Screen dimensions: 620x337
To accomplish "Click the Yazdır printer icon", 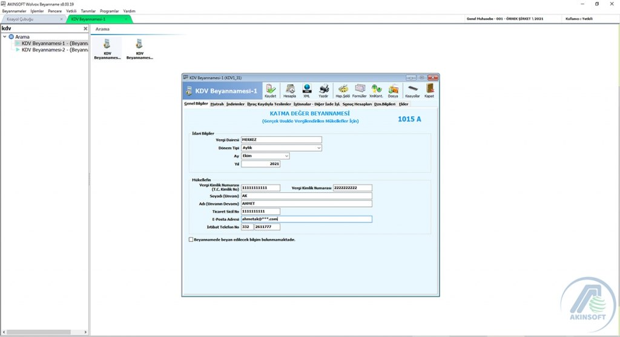I will click(x=323, y=91).
